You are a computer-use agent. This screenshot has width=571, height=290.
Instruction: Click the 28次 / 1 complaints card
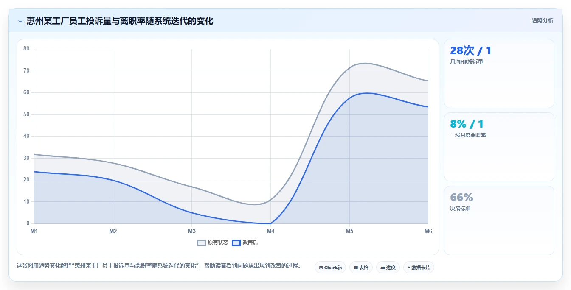point(499,74)
